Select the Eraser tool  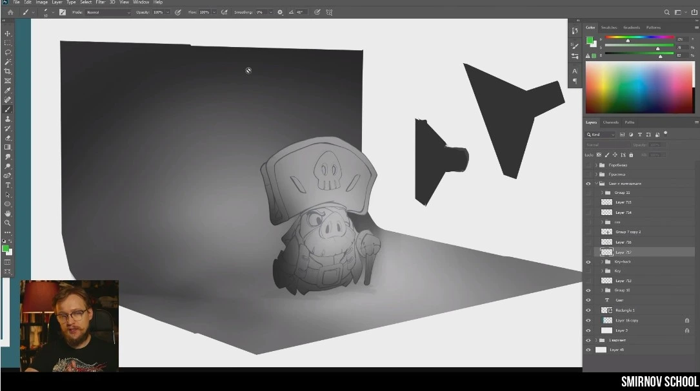click(x=8, y=138)
